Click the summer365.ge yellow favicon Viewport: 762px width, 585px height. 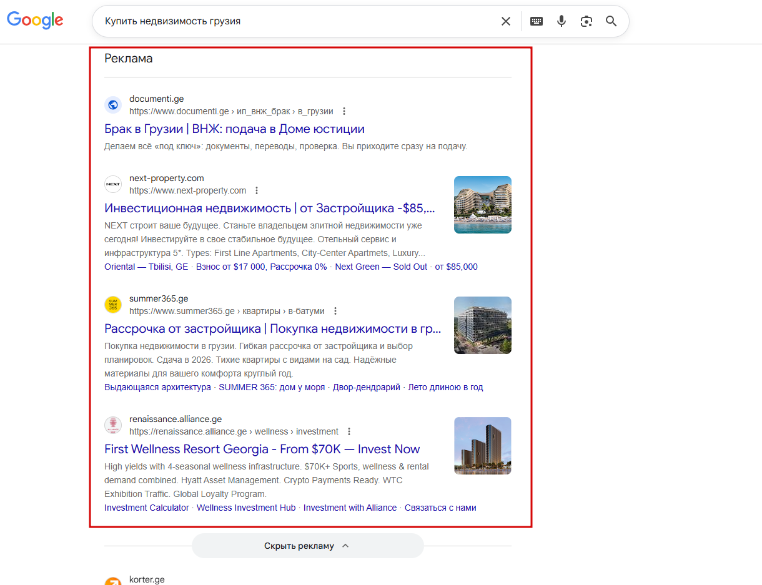tap(113, 305)
